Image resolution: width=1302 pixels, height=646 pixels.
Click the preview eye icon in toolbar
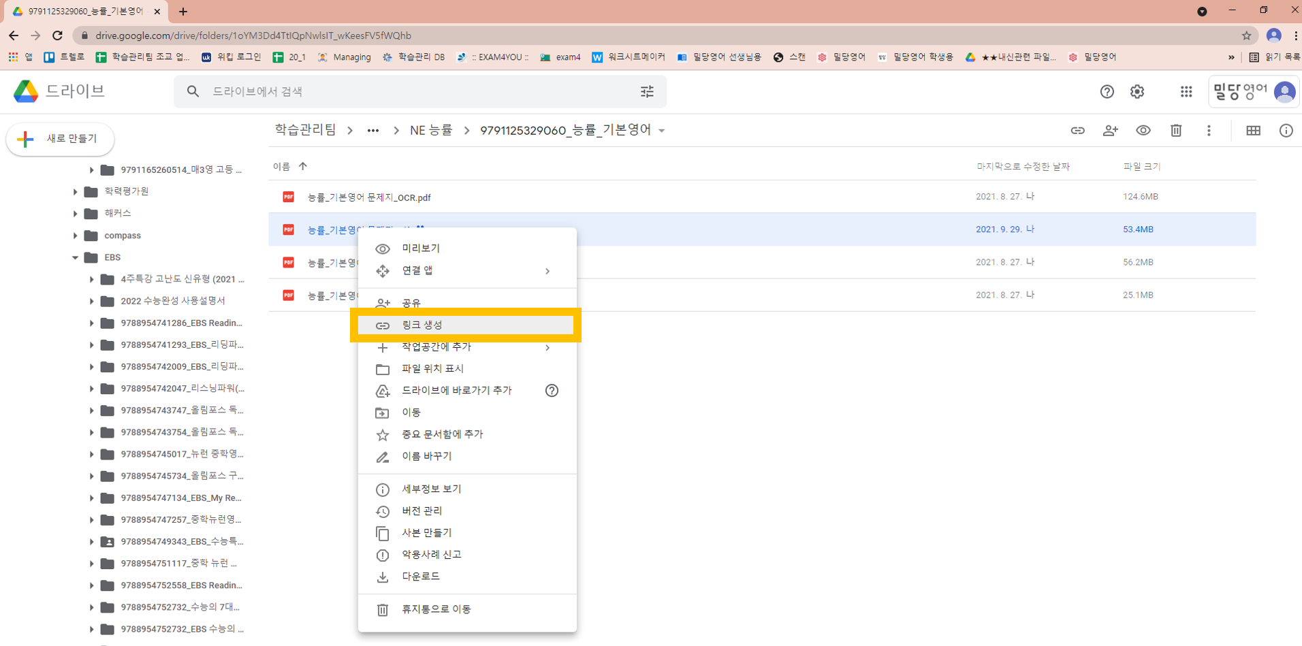[1143, 131]
